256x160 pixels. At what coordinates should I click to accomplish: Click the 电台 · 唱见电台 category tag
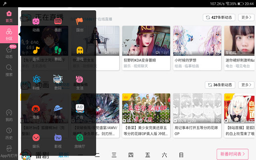(238, 66)
